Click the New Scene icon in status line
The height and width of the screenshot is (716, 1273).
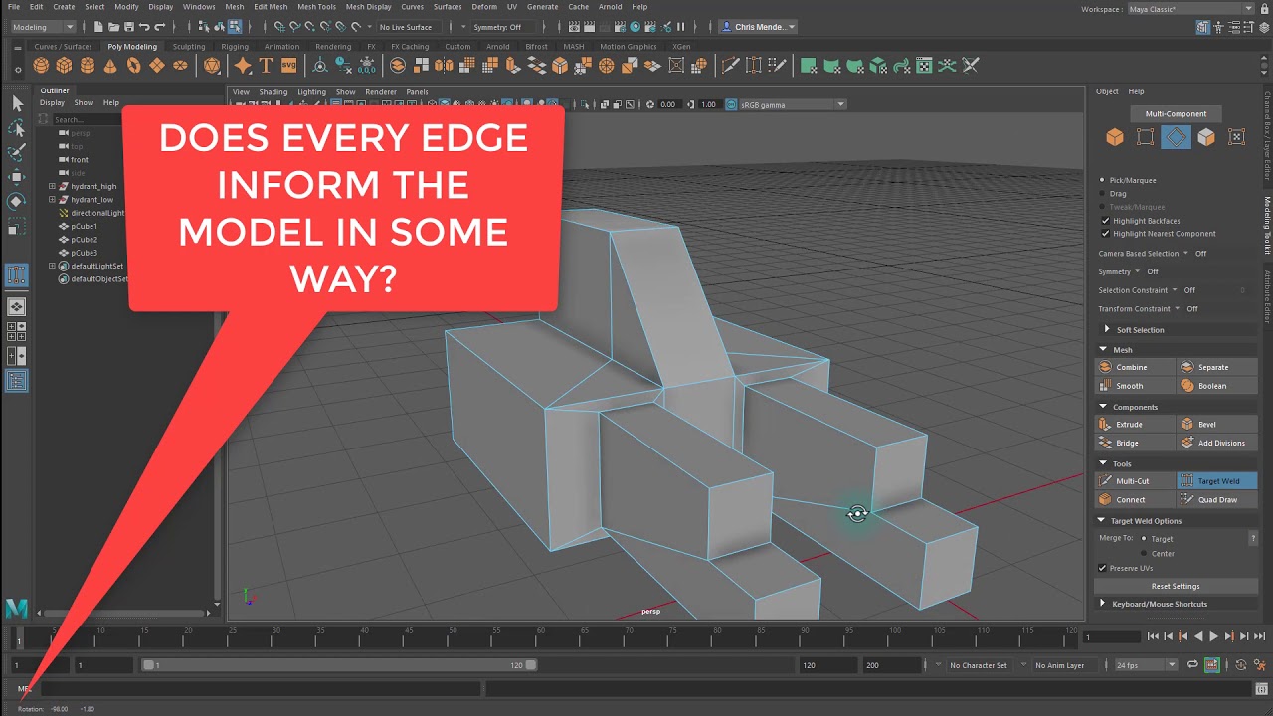click(x=100, y=27)
